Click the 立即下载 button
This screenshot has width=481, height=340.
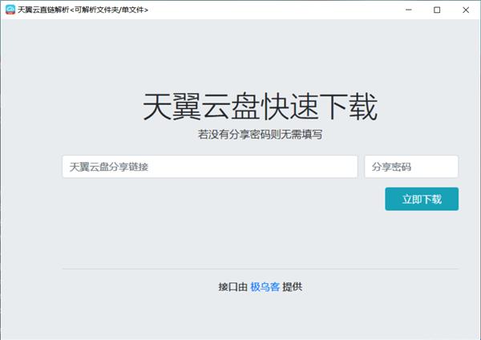click(x=422, y=199)
